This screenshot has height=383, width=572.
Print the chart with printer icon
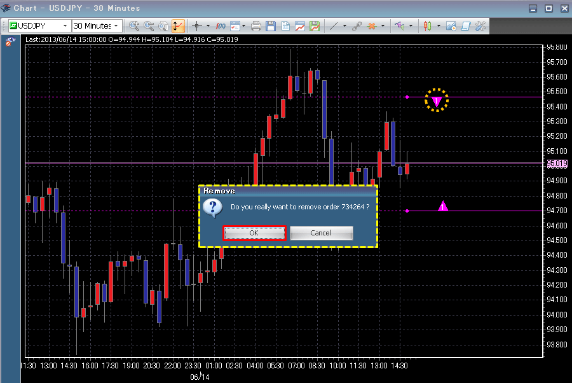(256, 26)
